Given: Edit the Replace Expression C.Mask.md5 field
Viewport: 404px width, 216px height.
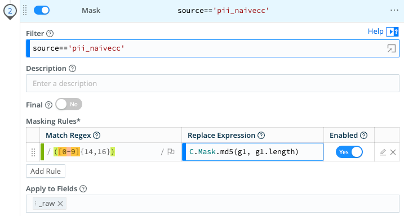Looking at the screenshot, I should click(253, 152).
